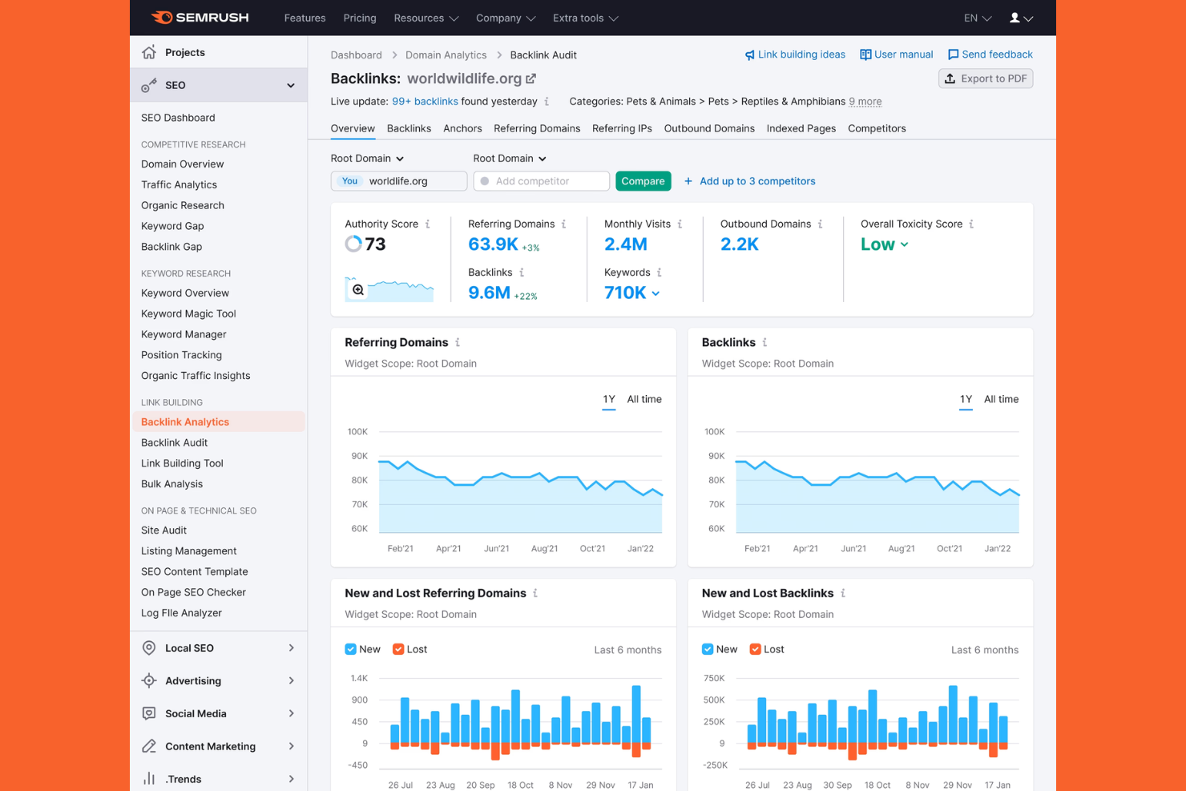
Task: Open the user account icon menu
Action: (x=1020, y=18)
